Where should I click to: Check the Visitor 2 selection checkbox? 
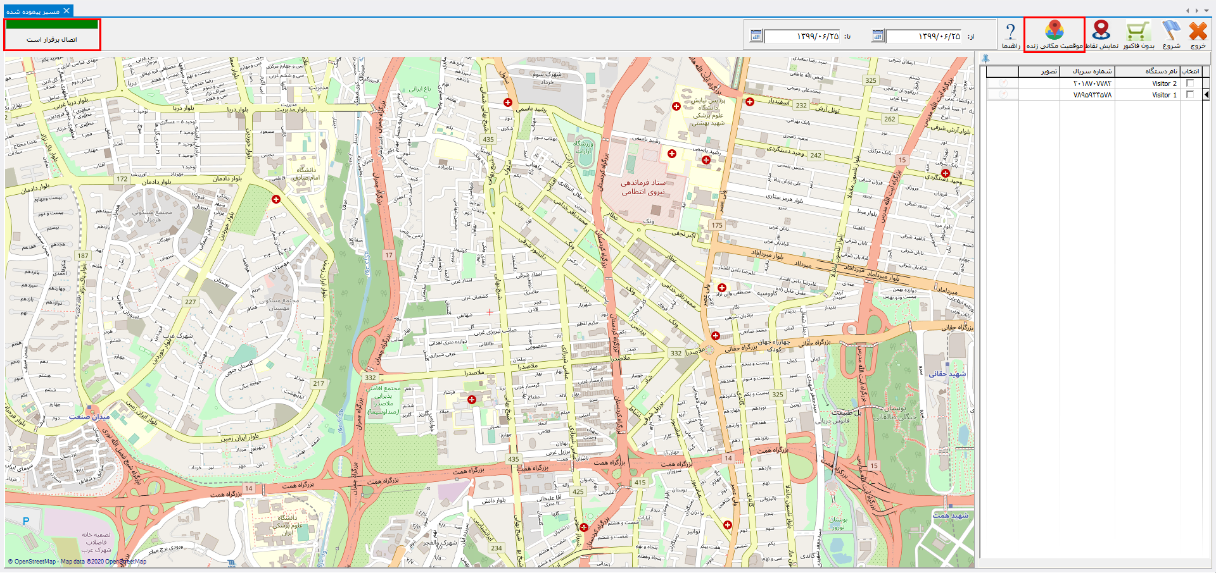pyautogui.click(x=1190, y=83)
